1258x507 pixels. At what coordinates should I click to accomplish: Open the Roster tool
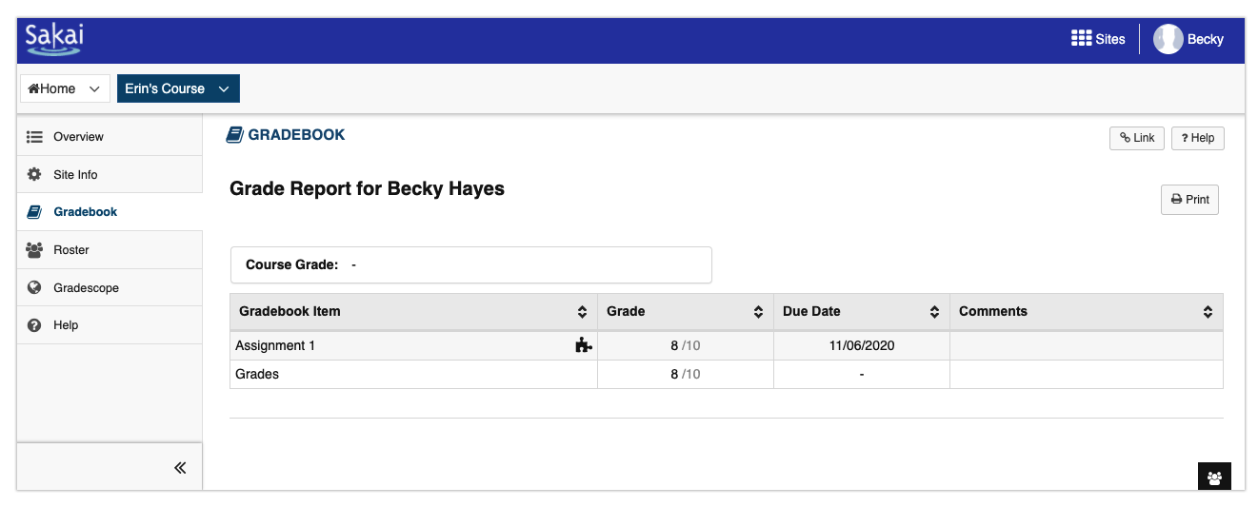pyautogui.click(x=70, y=250)
